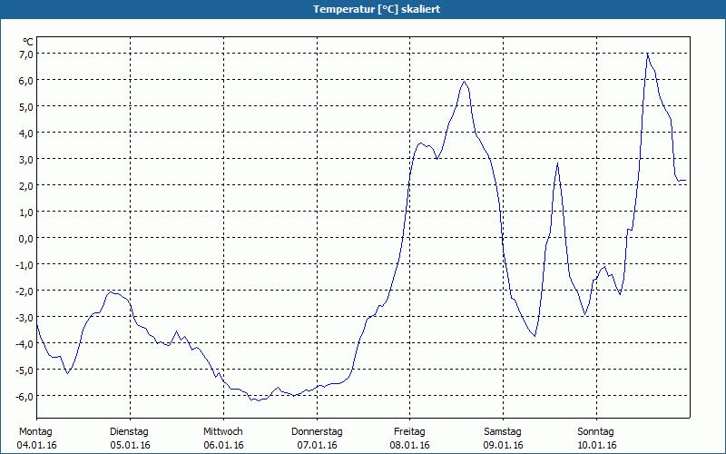Screen dimensions: 726x454
Task: Click the -5,0 axis value
Action: pos(25,370)
